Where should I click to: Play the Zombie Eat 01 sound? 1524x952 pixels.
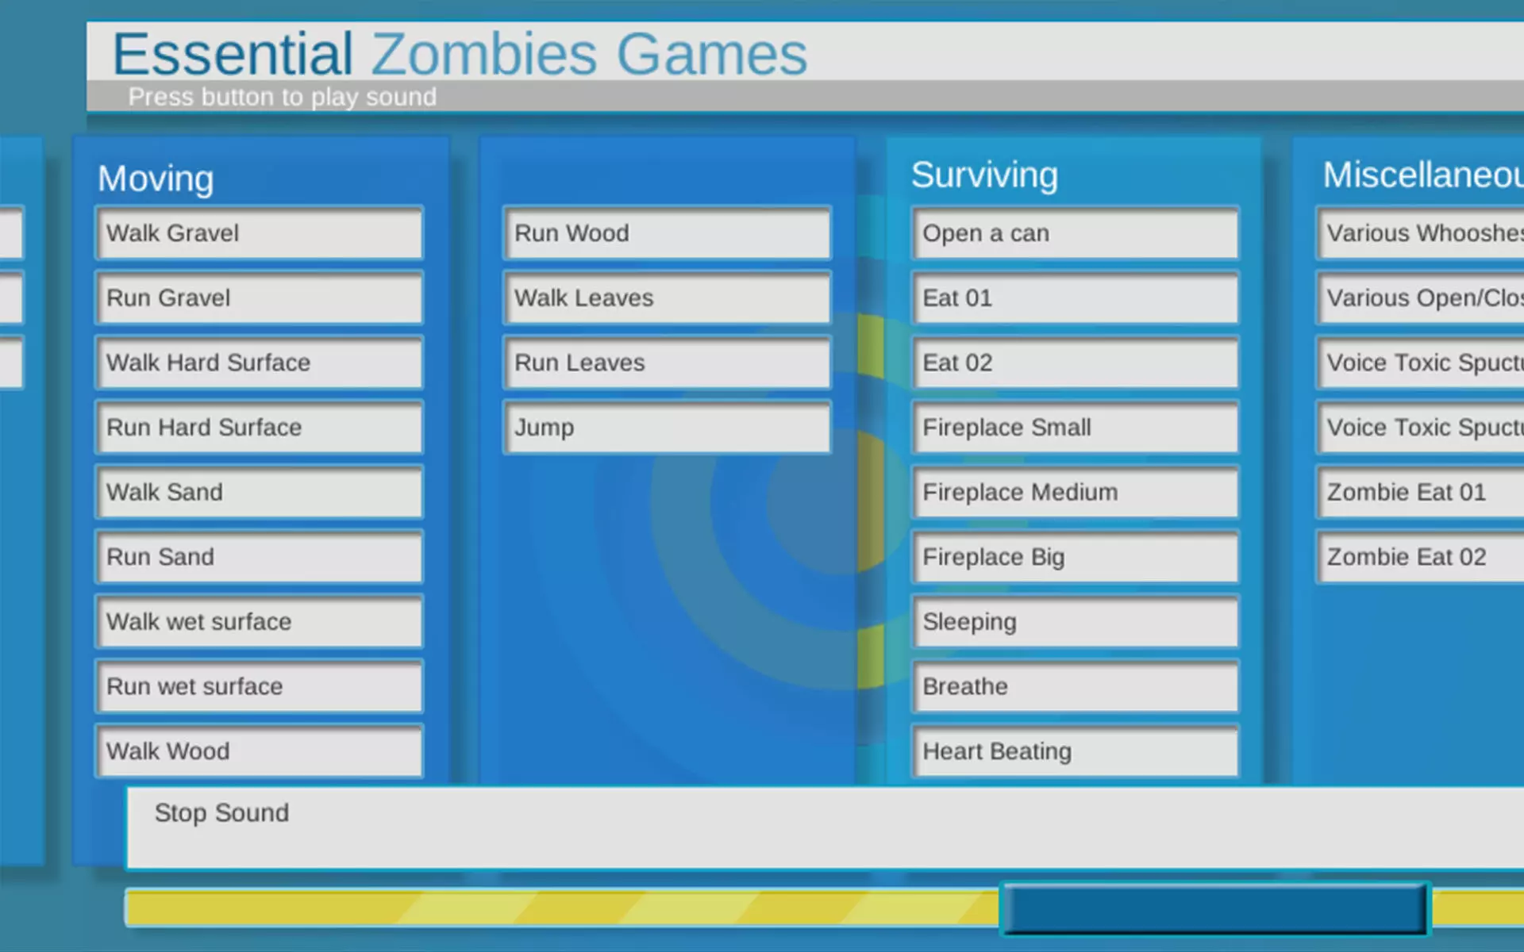click(x=1421, y=493)
